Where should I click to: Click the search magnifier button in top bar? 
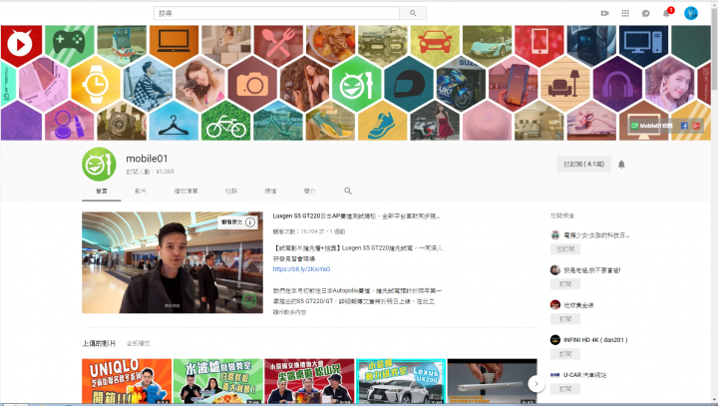413,13
